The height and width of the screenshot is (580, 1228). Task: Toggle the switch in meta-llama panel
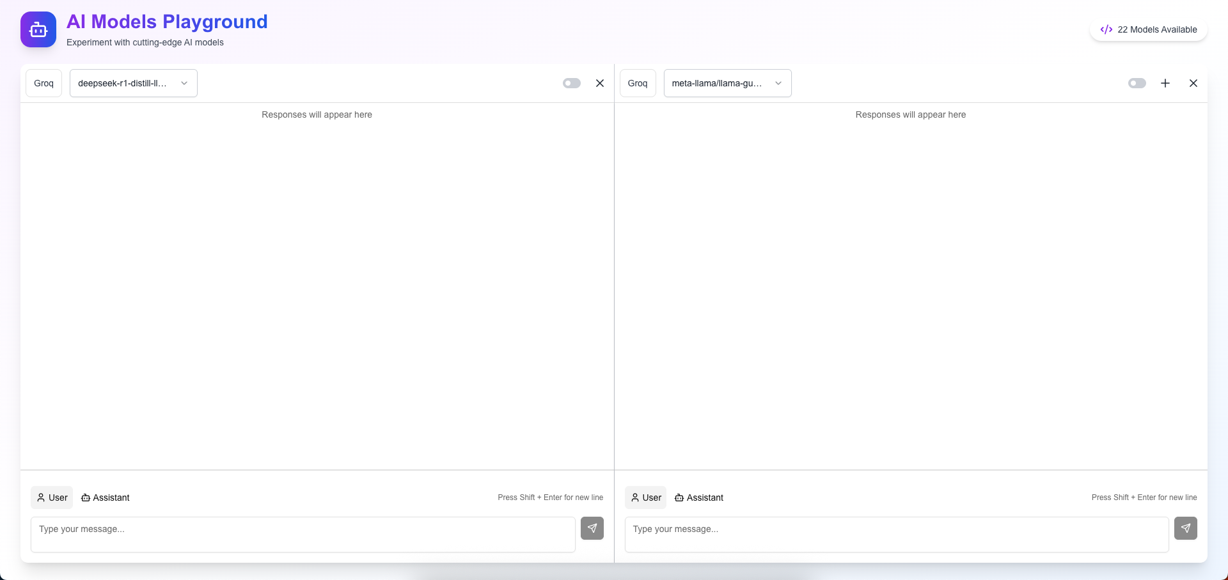[1137, 83]
